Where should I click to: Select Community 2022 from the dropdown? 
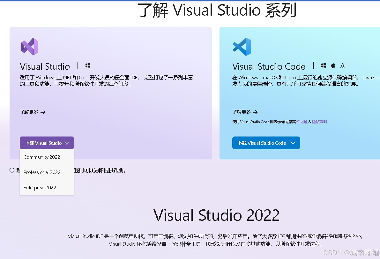[x=42, y=157]
